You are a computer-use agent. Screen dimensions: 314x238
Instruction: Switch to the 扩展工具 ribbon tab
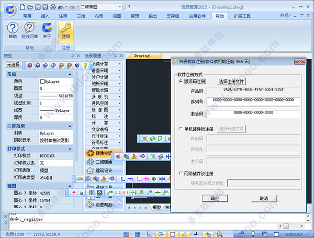click(242, 16)
